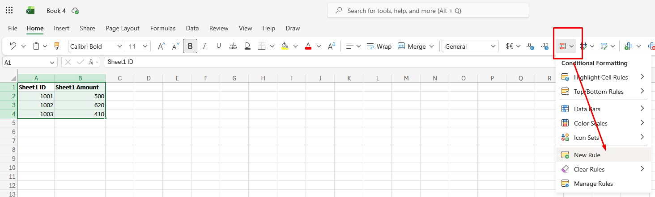
Task: Click the Conditional Formatting icon
Action: 563,46
